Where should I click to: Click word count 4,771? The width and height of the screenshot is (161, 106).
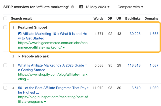(99, 34)
